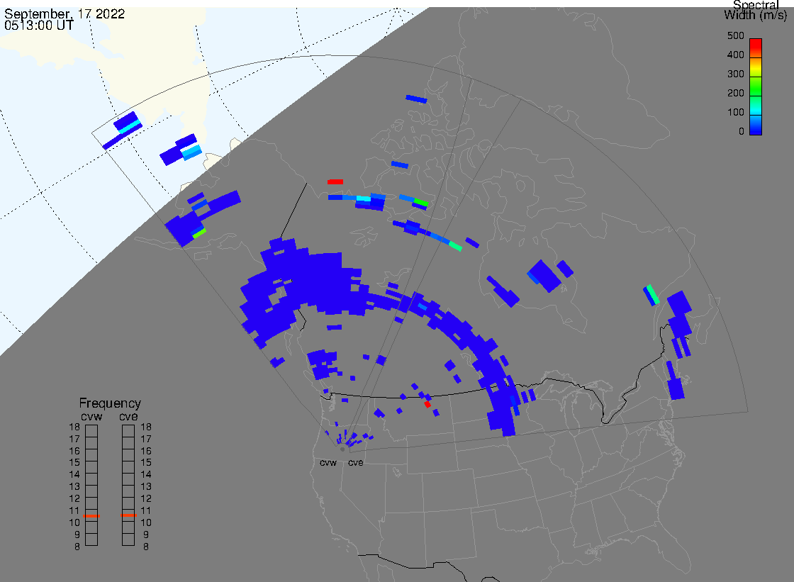Click the red frequency marker on the cvw bar
Viewport: 794px width, 582px height.
coord(91,516)
